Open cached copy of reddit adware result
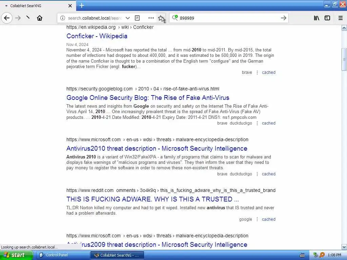The height and width of the screenshot is (260, 347). click(269, 219)
